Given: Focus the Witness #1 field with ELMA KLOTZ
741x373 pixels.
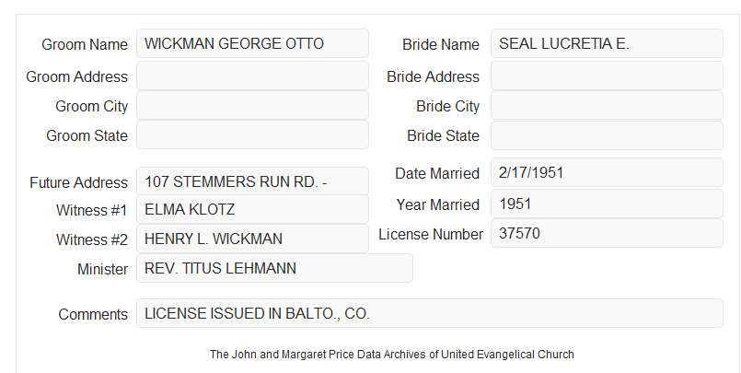Looking at the screenshot, I should (252, 209).
